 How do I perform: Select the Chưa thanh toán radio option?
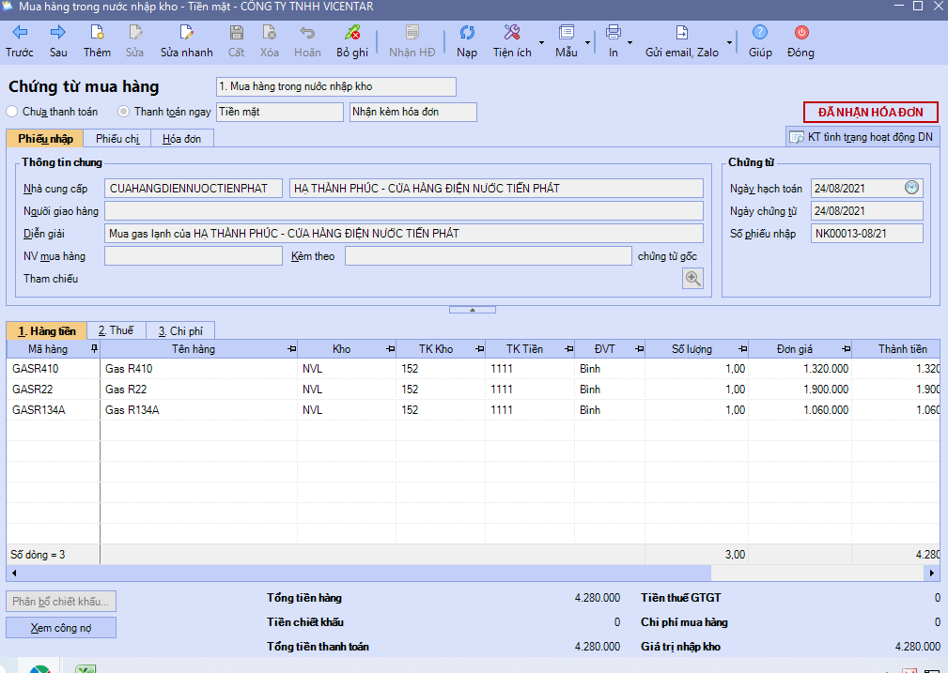12,112
